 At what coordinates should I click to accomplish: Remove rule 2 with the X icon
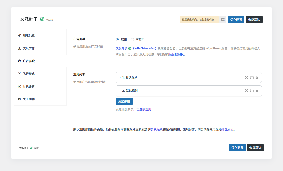click(x=257, y=91)
